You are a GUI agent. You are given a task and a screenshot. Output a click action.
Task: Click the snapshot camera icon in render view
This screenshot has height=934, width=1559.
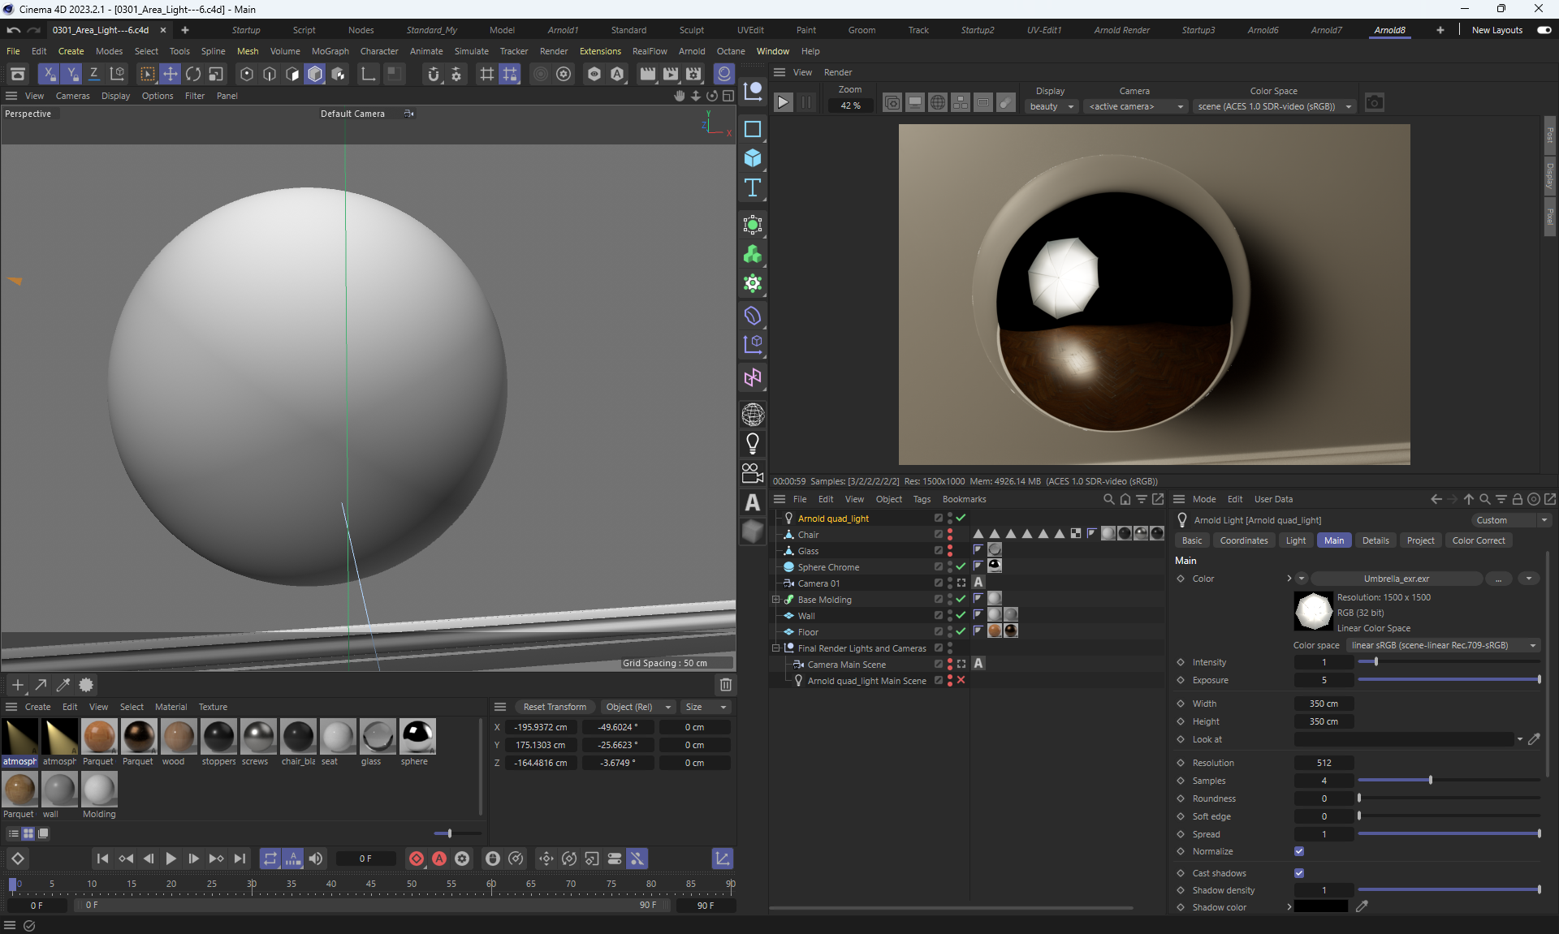coord(1374,103)
